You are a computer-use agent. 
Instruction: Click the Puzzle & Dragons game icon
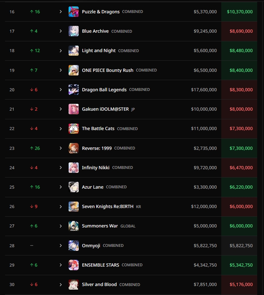click(74, 12)
